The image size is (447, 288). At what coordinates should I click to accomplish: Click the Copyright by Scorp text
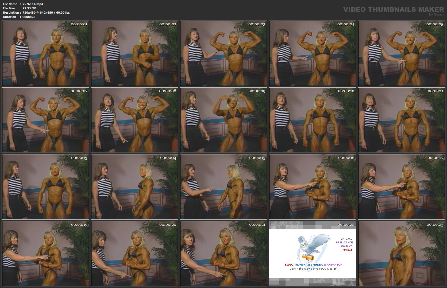[313, 268]
